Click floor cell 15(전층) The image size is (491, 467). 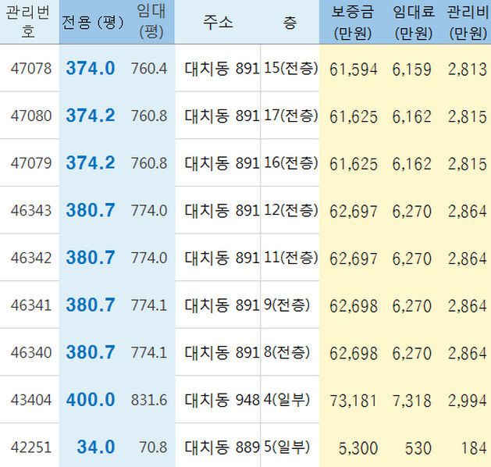[291, 68]
